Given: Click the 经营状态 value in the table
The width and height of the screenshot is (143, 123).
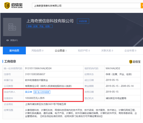Looking at the screenshot, I should coord(119,74).
